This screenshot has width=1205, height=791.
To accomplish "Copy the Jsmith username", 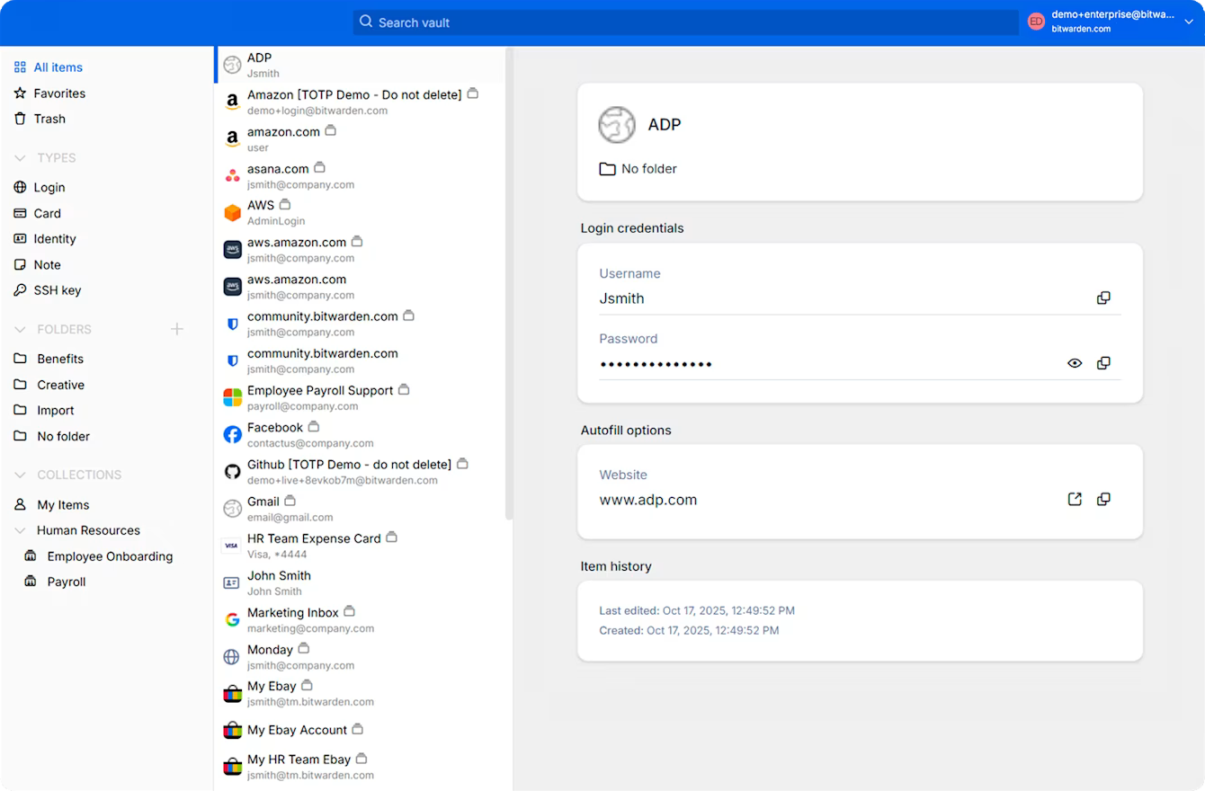I will click(1103, 298).
